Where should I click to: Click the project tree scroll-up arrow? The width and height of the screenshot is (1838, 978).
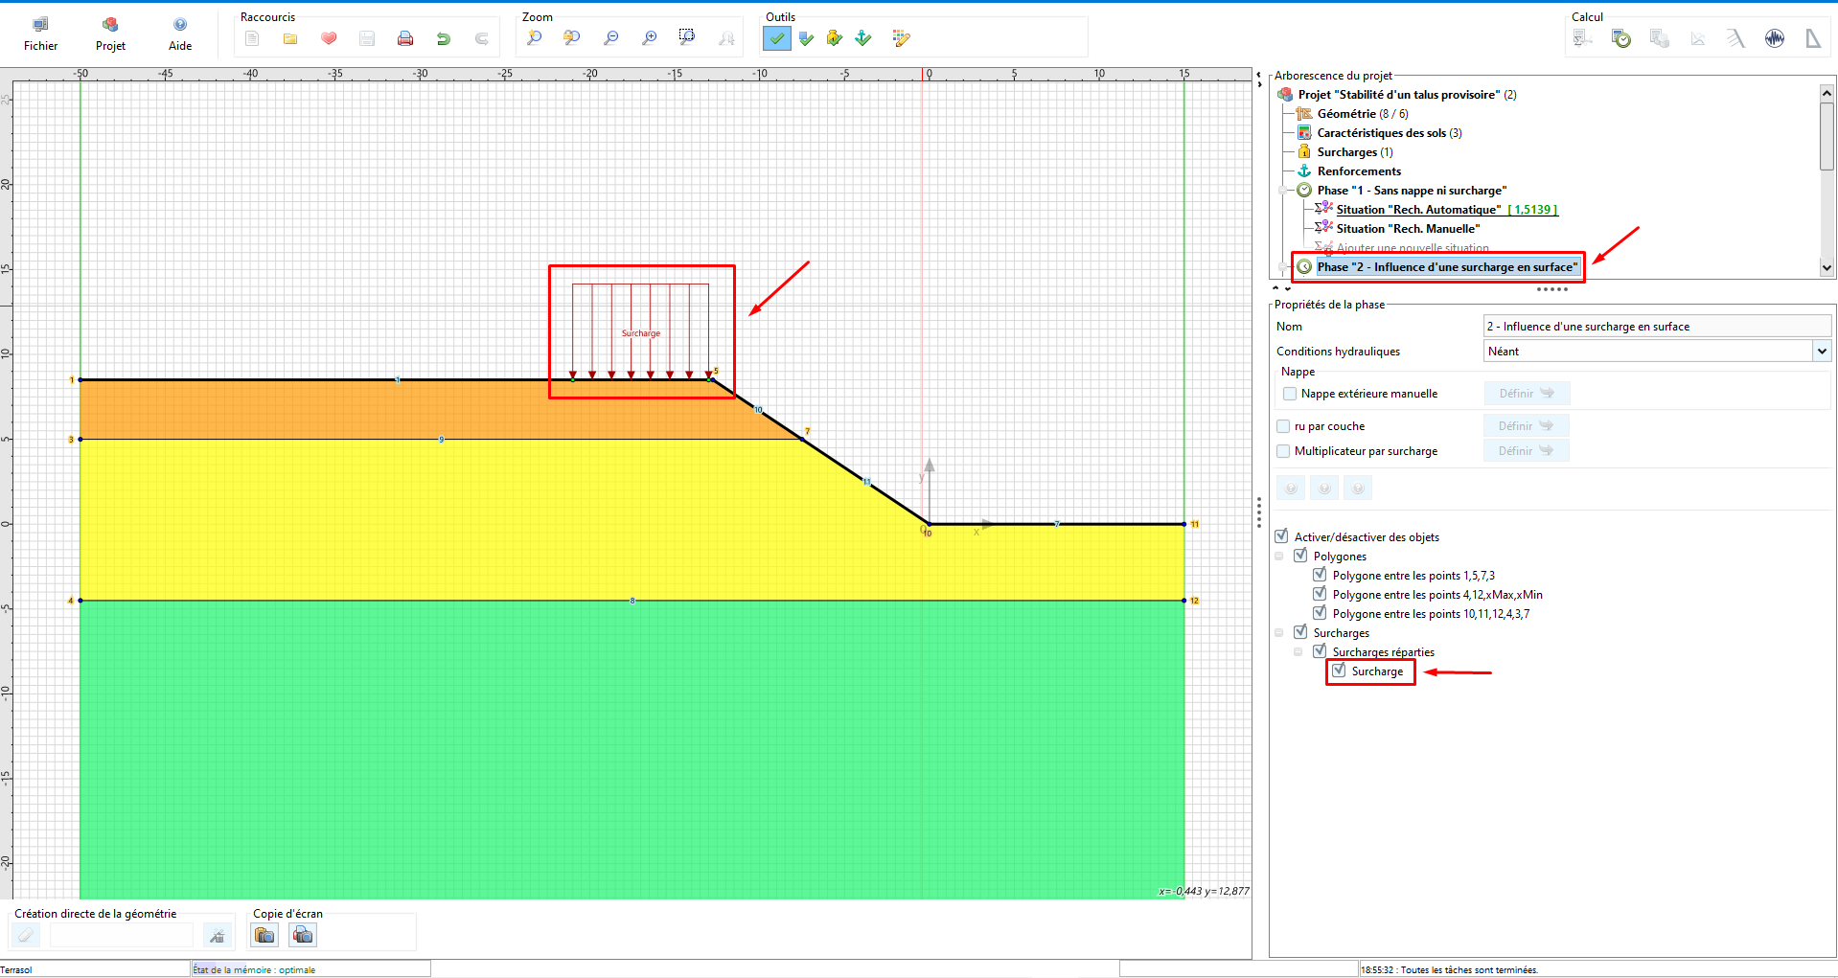click(x=1827, y=93)
